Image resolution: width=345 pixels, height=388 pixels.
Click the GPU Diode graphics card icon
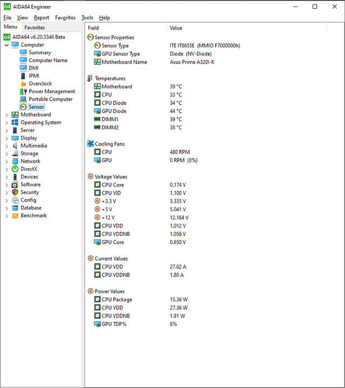click(97, 111)
